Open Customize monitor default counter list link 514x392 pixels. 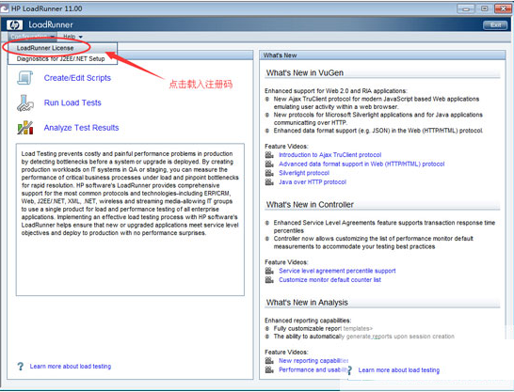coord(329,280)
